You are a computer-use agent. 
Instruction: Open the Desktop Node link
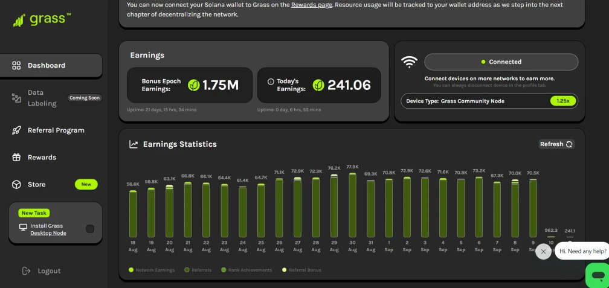pyautogui.click(x=48, y=233)
